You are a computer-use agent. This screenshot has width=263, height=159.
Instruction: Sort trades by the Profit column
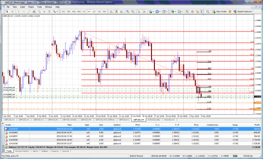click(257, 125)
